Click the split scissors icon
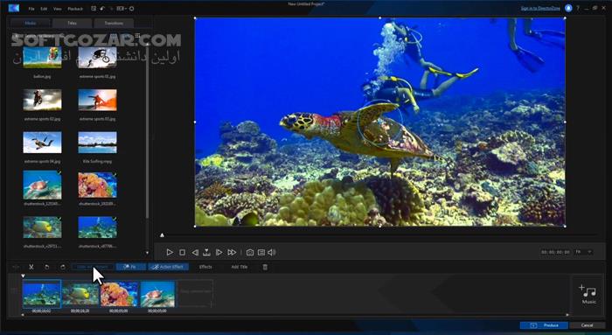Image resolution: width=612 pixels, height=335 pixels. coord(31,267)
